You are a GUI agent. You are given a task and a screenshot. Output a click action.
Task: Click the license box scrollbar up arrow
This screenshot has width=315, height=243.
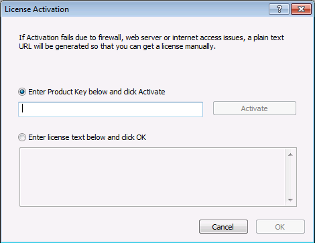pos(290,155)
